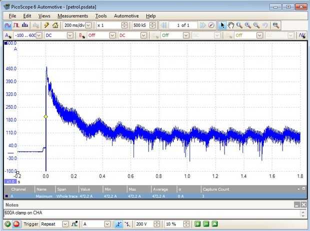Select the zoom out tool
310x231 pixels.
coord(256,25)
